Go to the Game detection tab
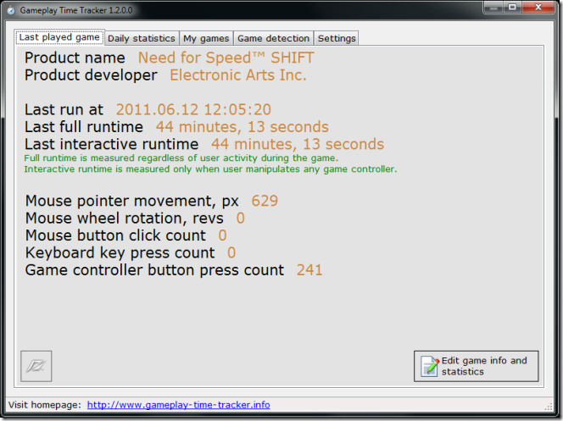 coord(273,38)
